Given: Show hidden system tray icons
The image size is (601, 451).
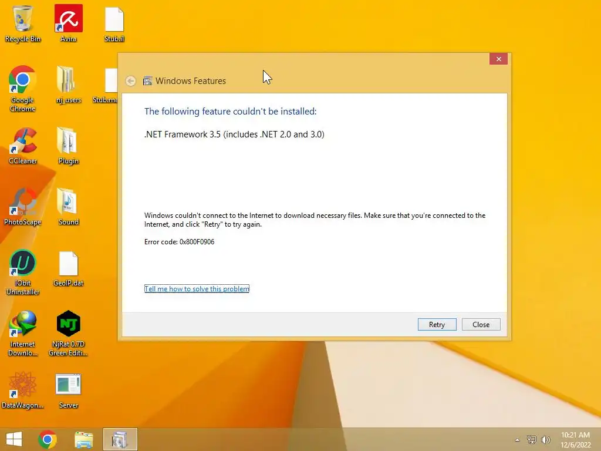Looking at the screenshot, I should [x=518, y=440].
